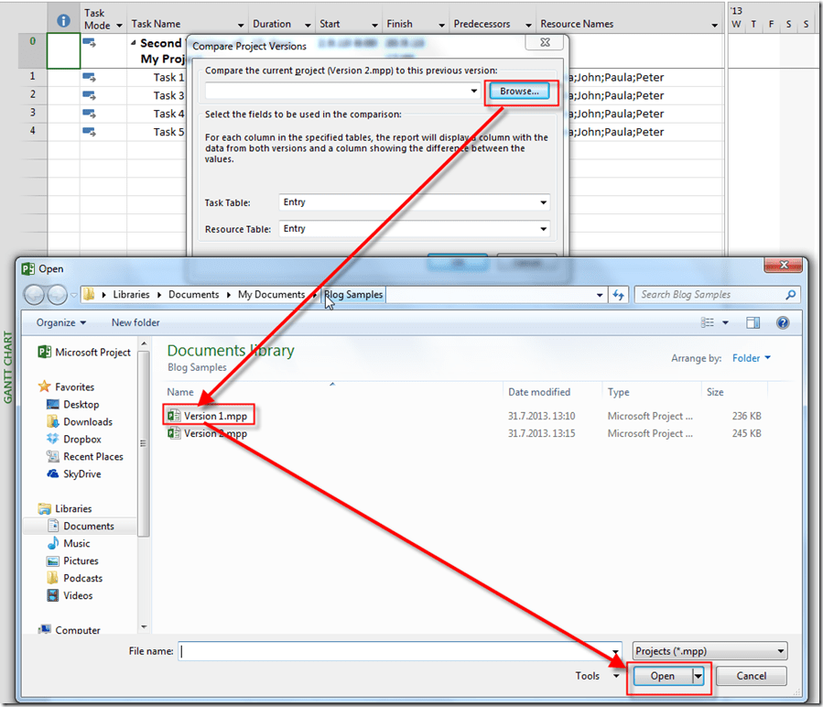Screen dimensions: 823x707
Task: Sort files by Date modified column
Action: tap(539, 392)
